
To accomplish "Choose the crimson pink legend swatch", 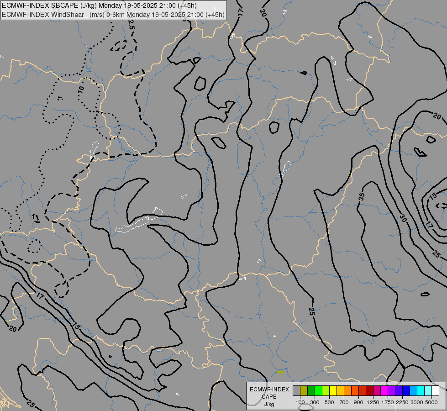I will [x=377, y=391].
